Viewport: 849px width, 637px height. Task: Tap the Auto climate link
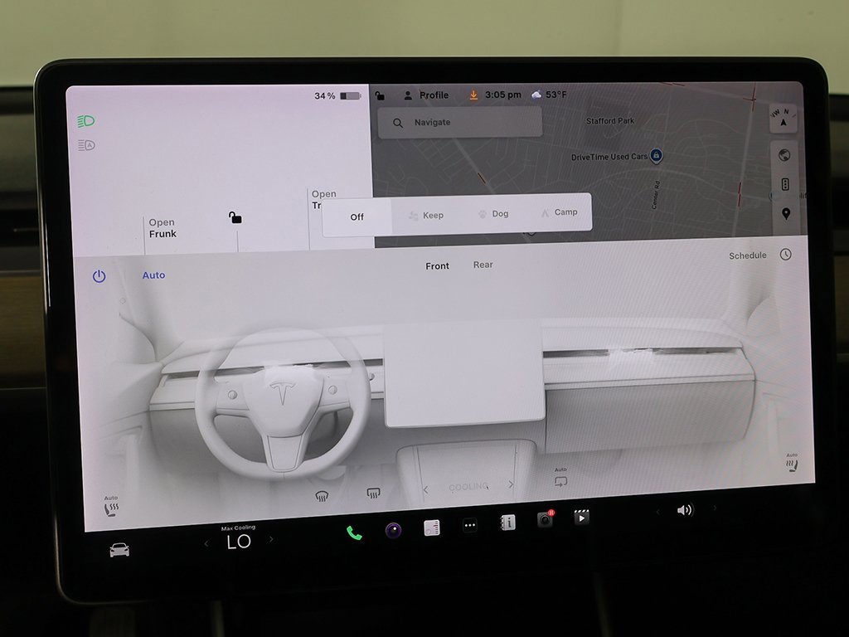tap(153, 275)
